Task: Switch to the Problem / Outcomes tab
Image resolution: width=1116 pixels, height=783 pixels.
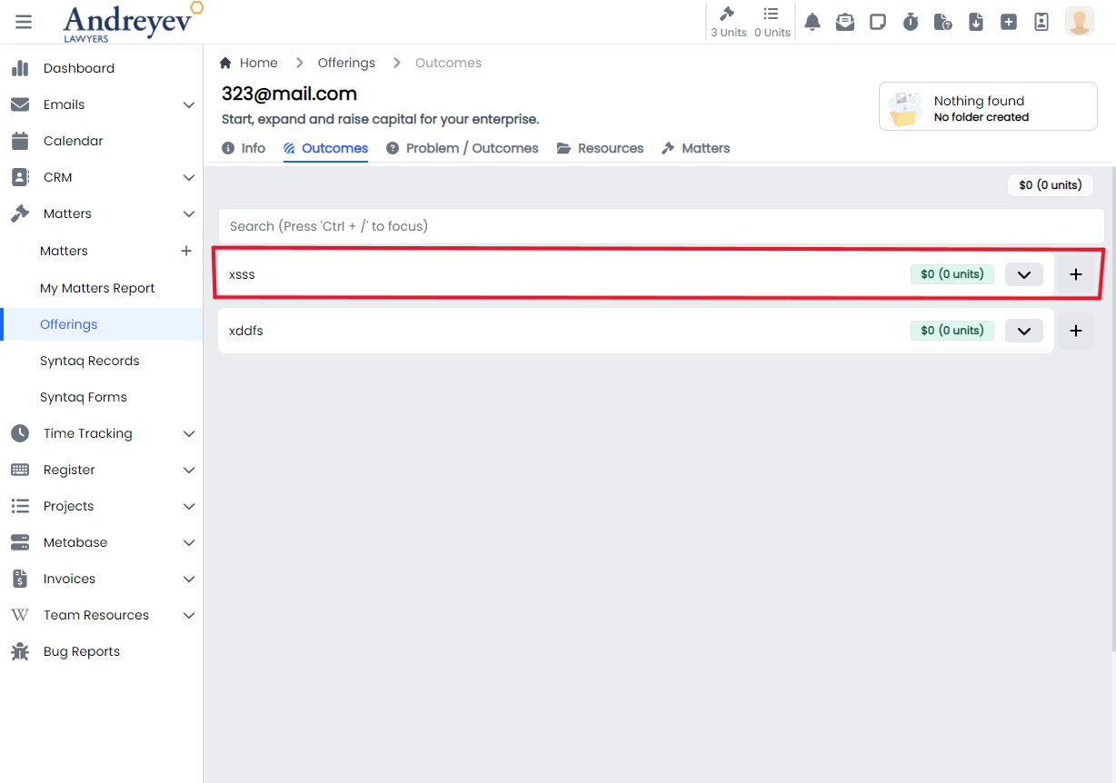Action: click(463, 148)
